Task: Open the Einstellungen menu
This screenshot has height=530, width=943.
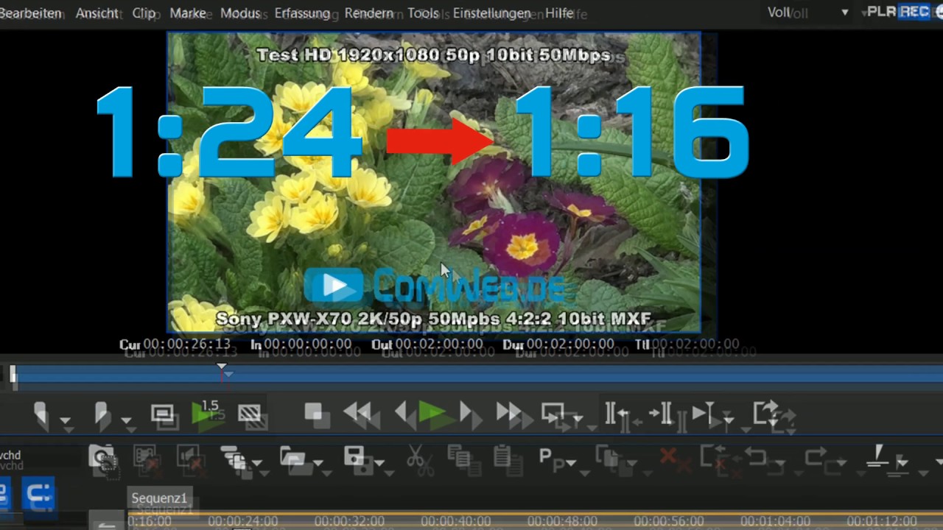Action: 491,13
